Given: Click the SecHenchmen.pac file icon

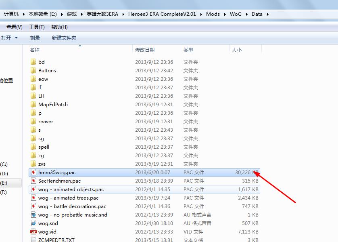Looking at the screenshot, I should 33,181.
